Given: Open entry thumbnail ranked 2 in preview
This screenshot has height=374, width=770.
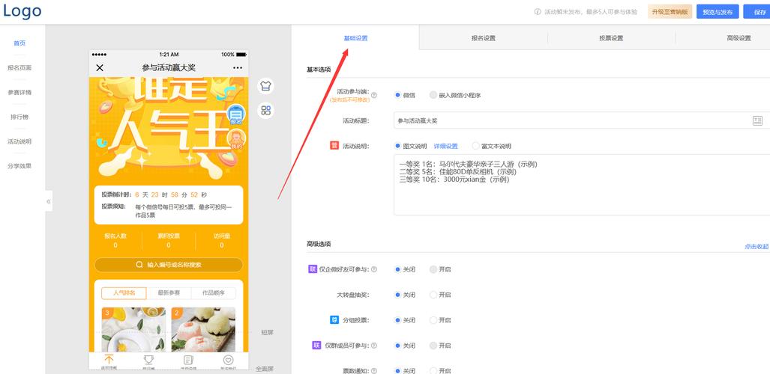Looking at the screenshot, I should point(203,329).
